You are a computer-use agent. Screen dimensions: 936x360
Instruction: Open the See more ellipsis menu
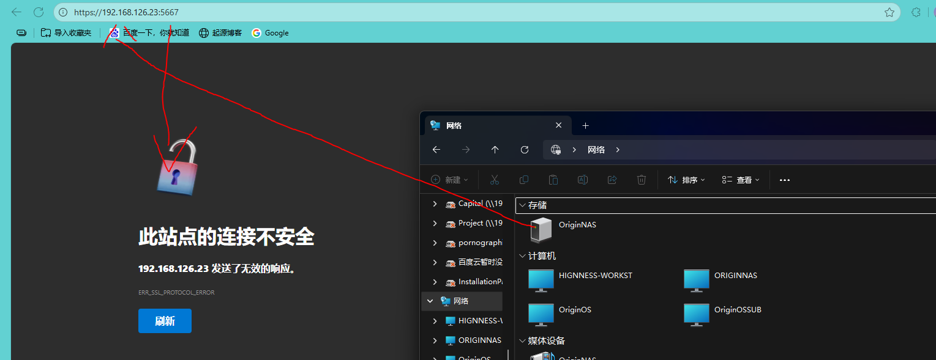[784, 179]
